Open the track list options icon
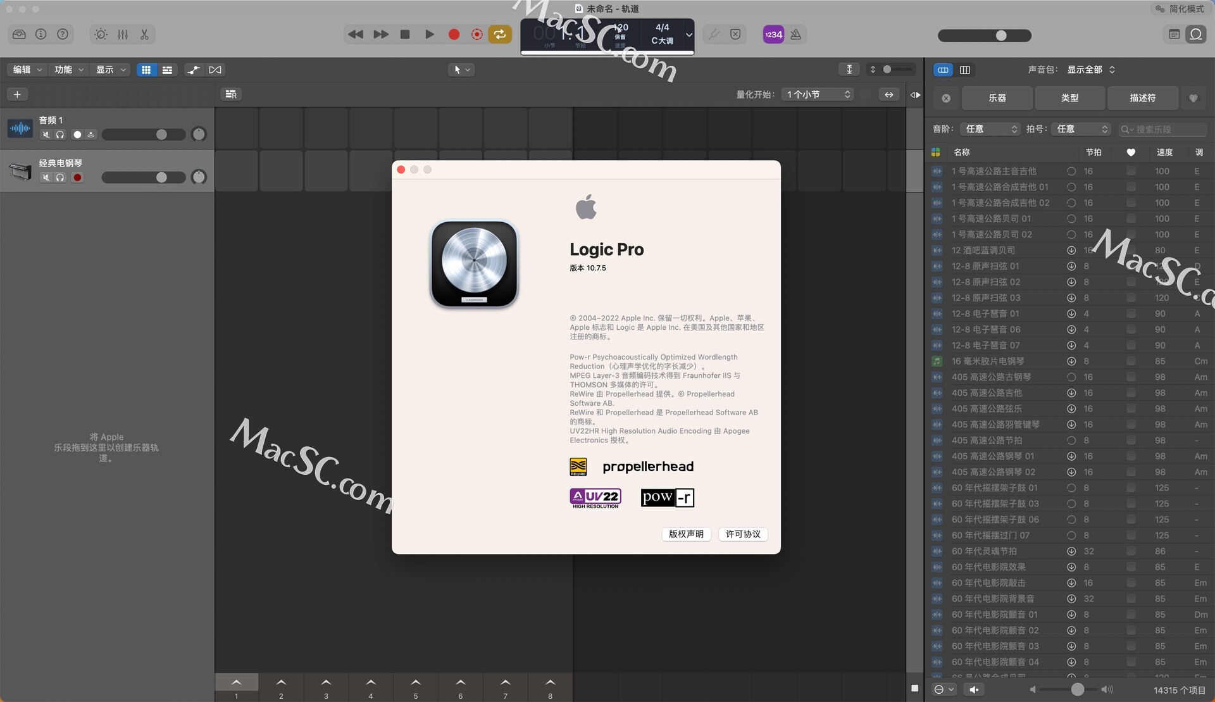 (x=231, y=94)
